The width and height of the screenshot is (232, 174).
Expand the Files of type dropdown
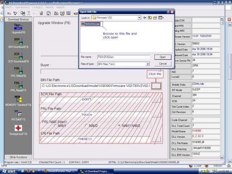(x=148, y=64)
